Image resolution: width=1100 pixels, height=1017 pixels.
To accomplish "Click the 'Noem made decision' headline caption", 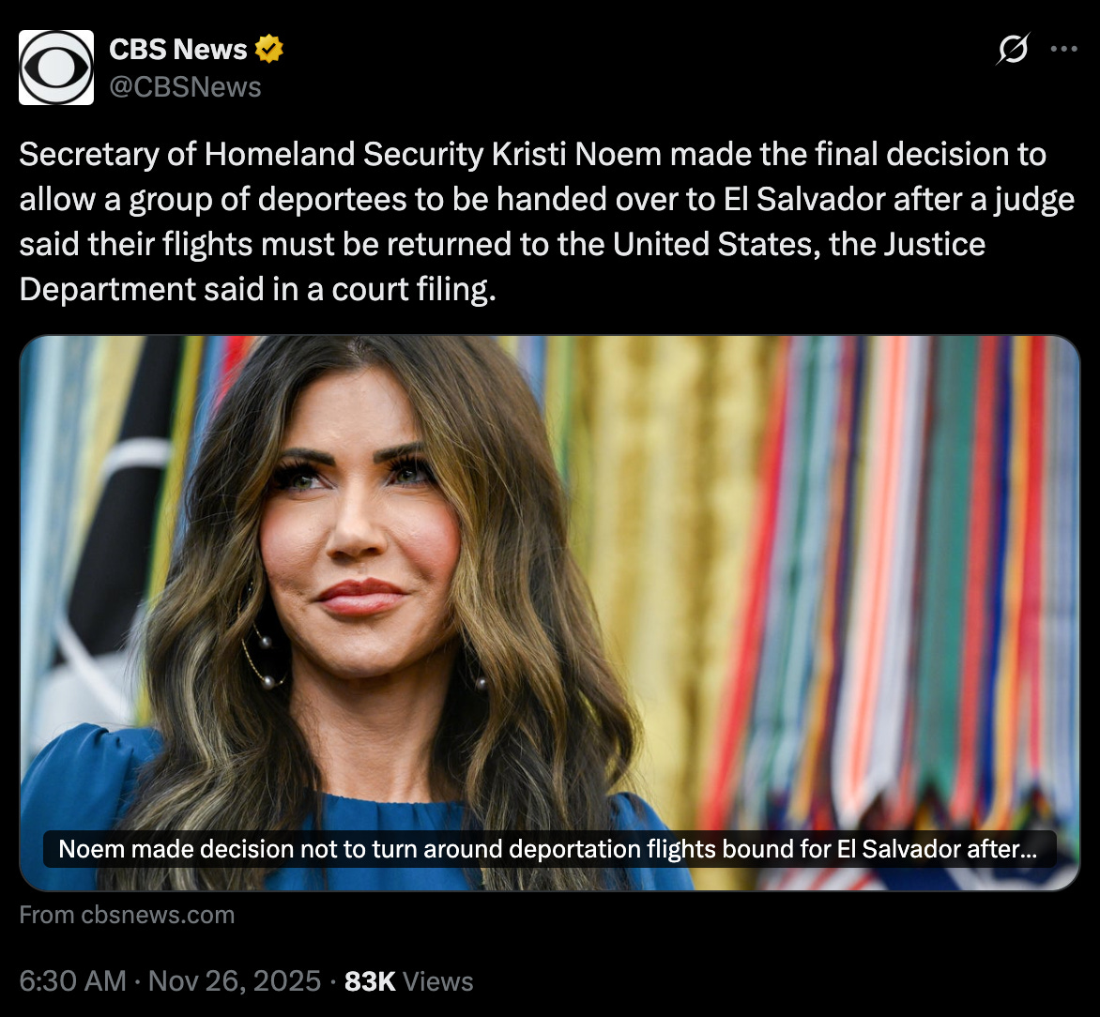I will click(549, 849).
